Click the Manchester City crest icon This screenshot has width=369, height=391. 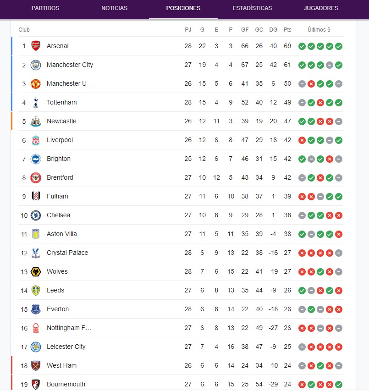click(36, 65)
